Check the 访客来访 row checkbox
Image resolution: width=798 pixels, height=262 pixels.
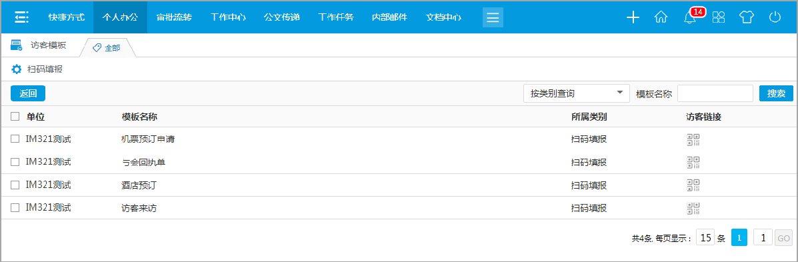point(15,207)
